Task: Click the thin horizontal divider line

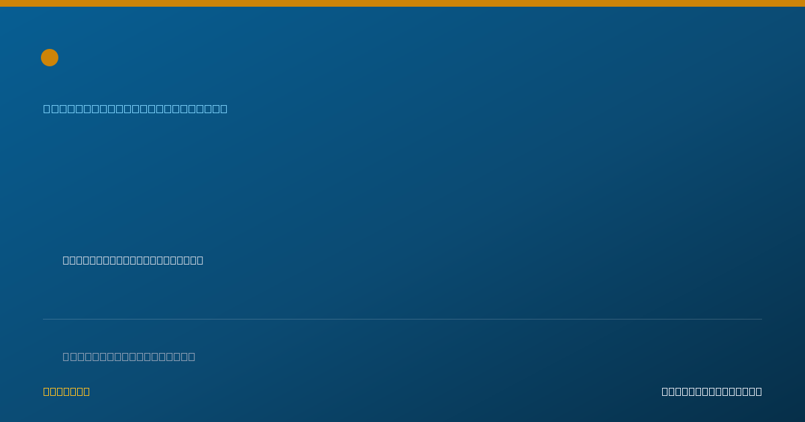Action: point(402,319)
